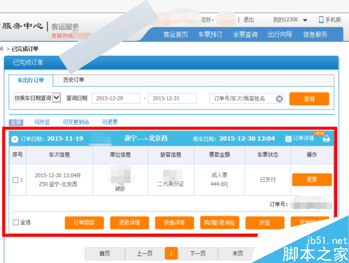Go to 上一页 in pagination

144,253
